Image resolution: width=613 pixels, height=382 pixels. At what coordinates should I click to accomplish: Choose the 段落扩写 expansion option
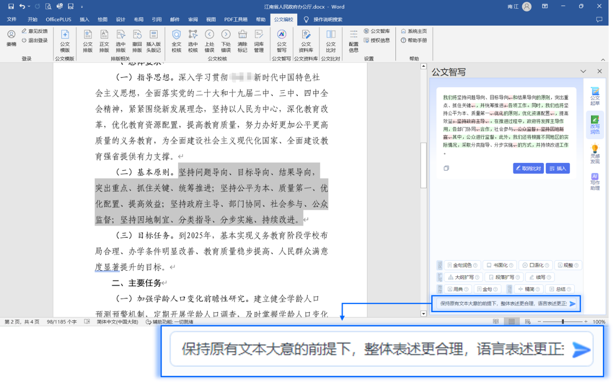tap(504, 277)
